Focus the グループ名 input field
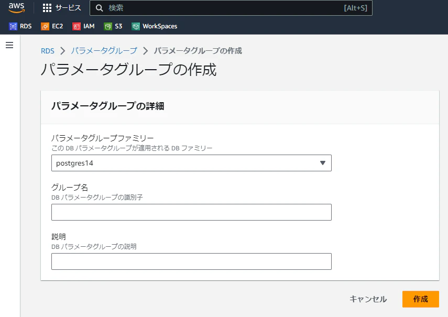Image resolution: width=448 pixels, height=317 pixels. coord(191,212)
